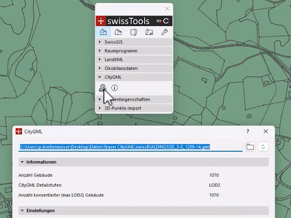Screen dimensions: 291x218
Task: Collapse the Einstellungen section
Action: tap(143, 210)
